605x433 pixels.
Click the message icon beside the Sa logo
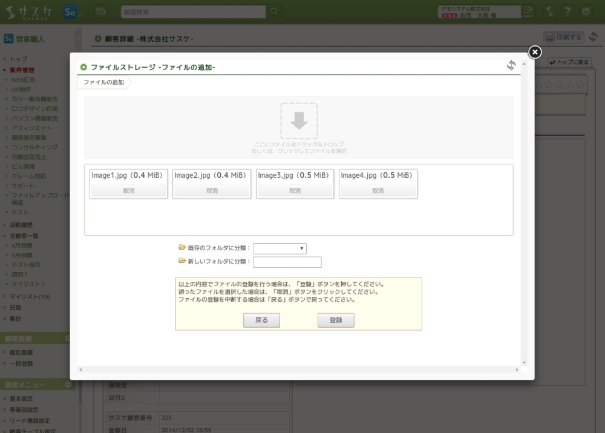coord(101,11)
